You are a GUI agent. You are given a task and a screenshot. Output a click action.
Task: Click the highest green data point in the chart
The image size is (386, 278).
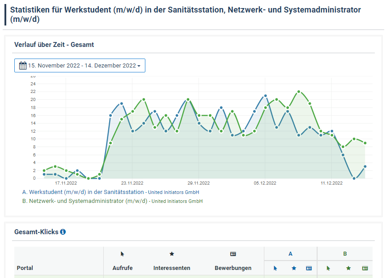coord(299,91)
